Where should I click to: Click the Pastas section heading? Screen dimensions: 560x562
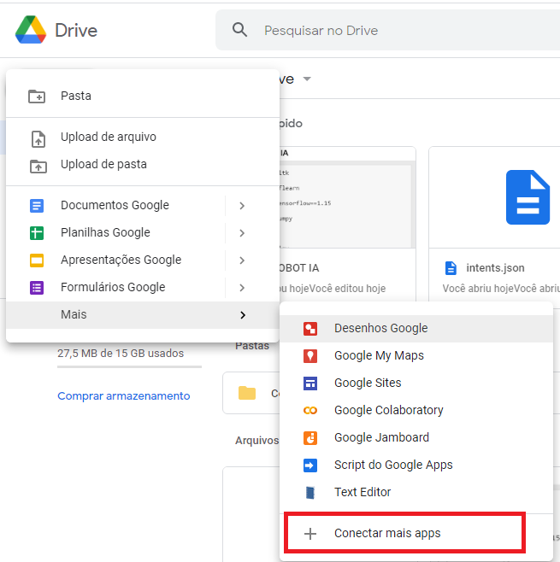(252, 346)
